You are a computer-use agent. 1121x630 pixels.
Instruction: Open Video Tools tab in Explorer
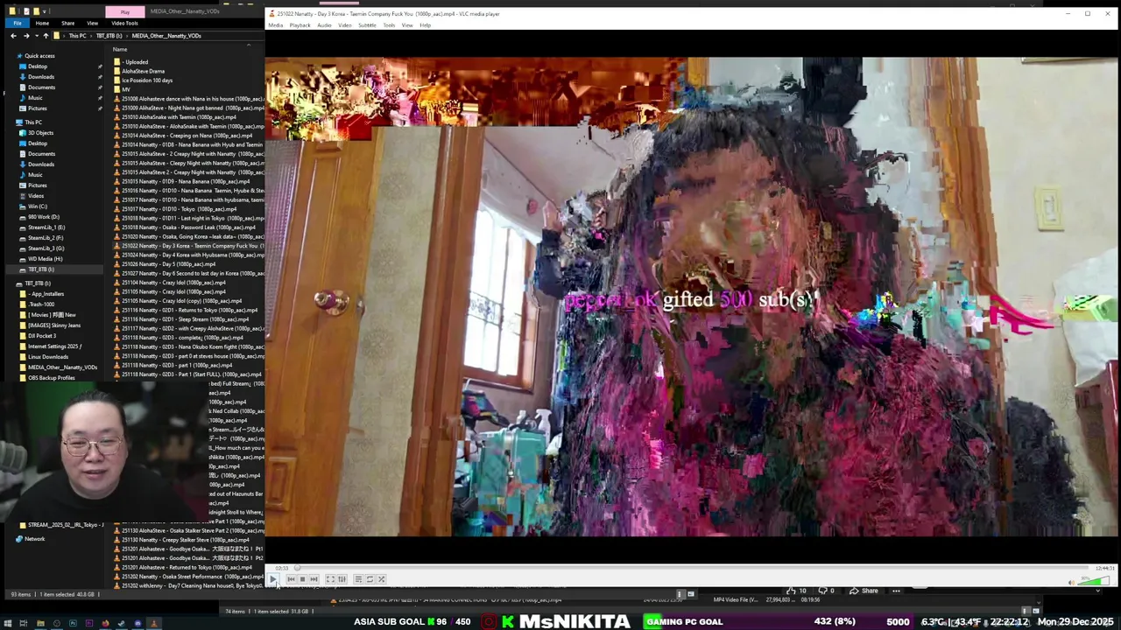pyautogui.click(x=124, y=24)
